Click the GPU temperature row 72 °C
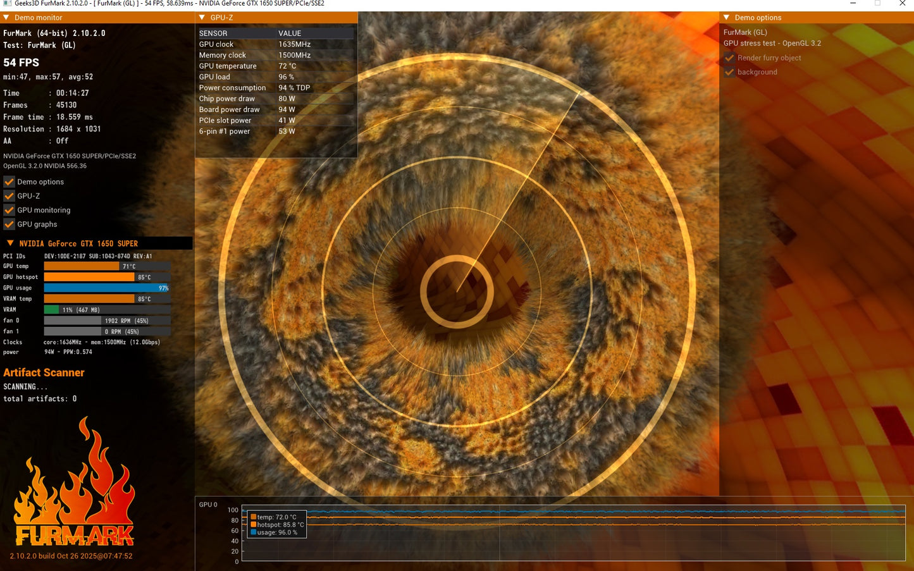 click(x=276, y=66)
